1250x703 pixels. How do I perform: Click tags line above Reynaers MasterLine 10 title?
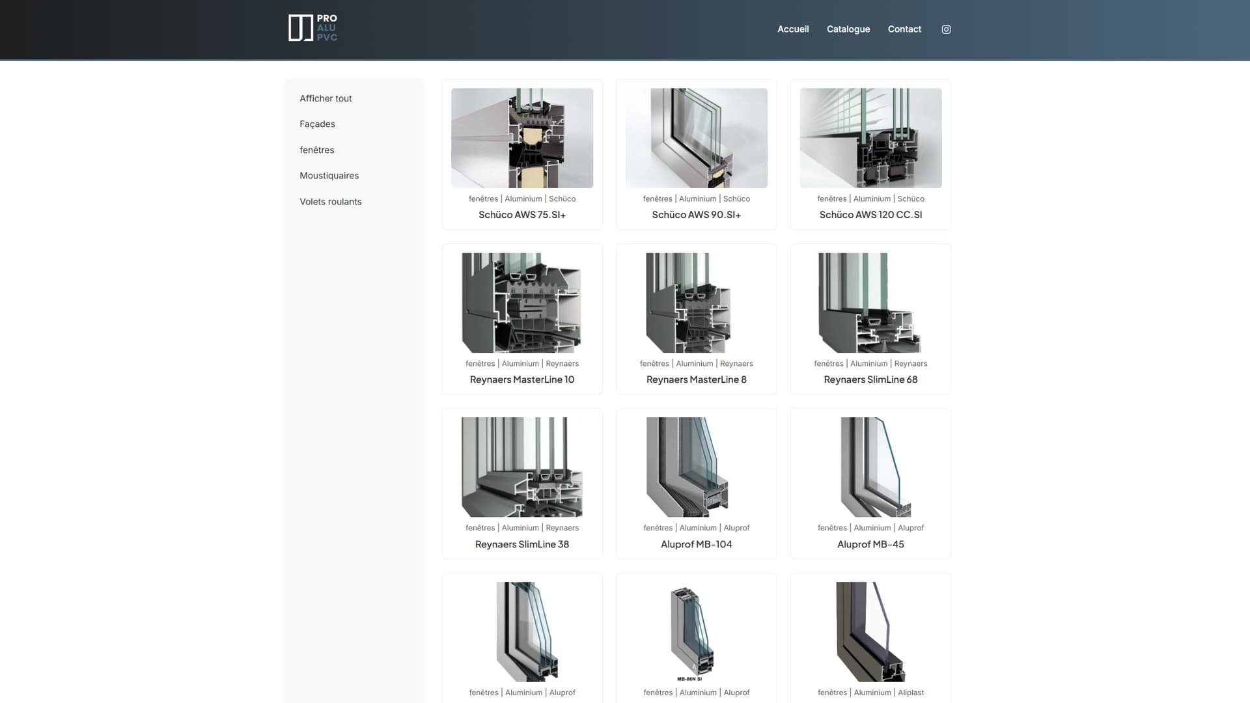click(x=522, y=364)
